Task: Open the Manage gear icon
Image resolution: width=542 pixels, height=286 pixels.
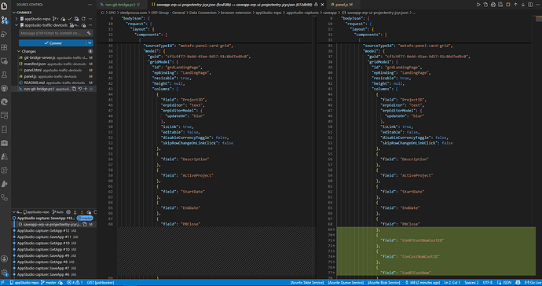Action: [x=4, y=272]
